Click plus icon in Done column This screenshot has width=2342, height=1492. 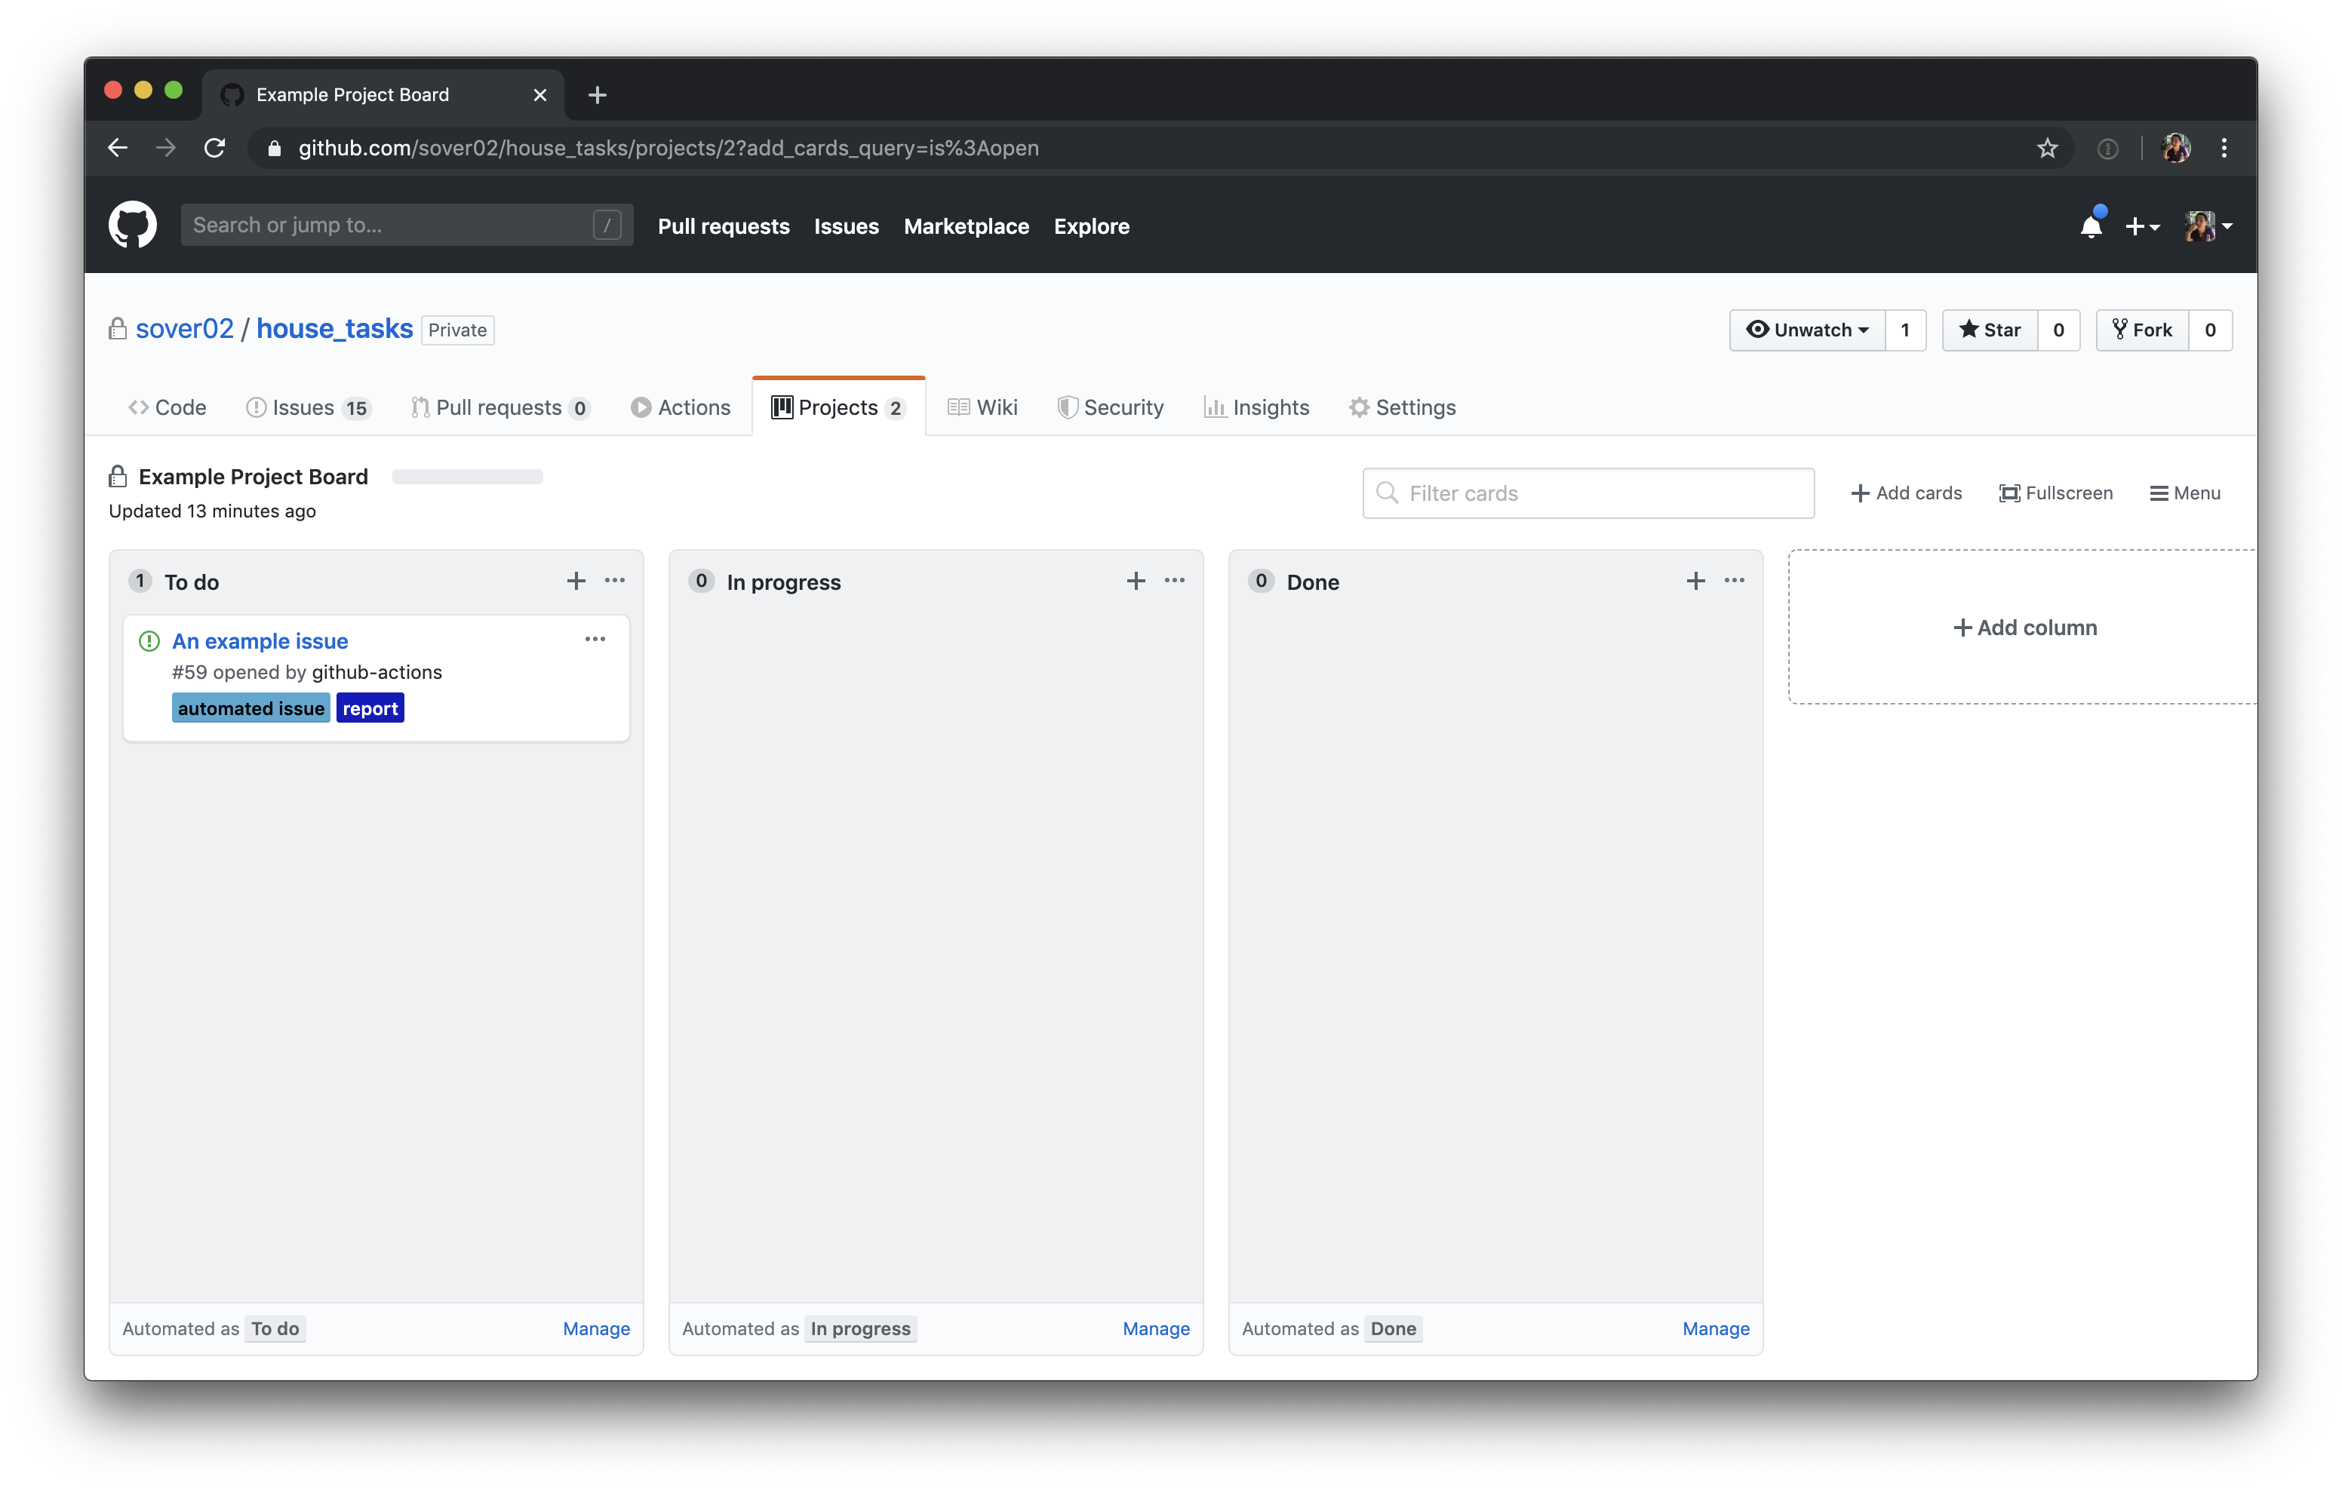point(1695,581)
